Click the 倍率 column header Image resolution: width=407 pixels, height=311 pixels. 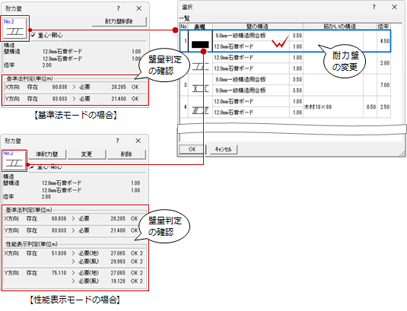[x=383, y=27]
